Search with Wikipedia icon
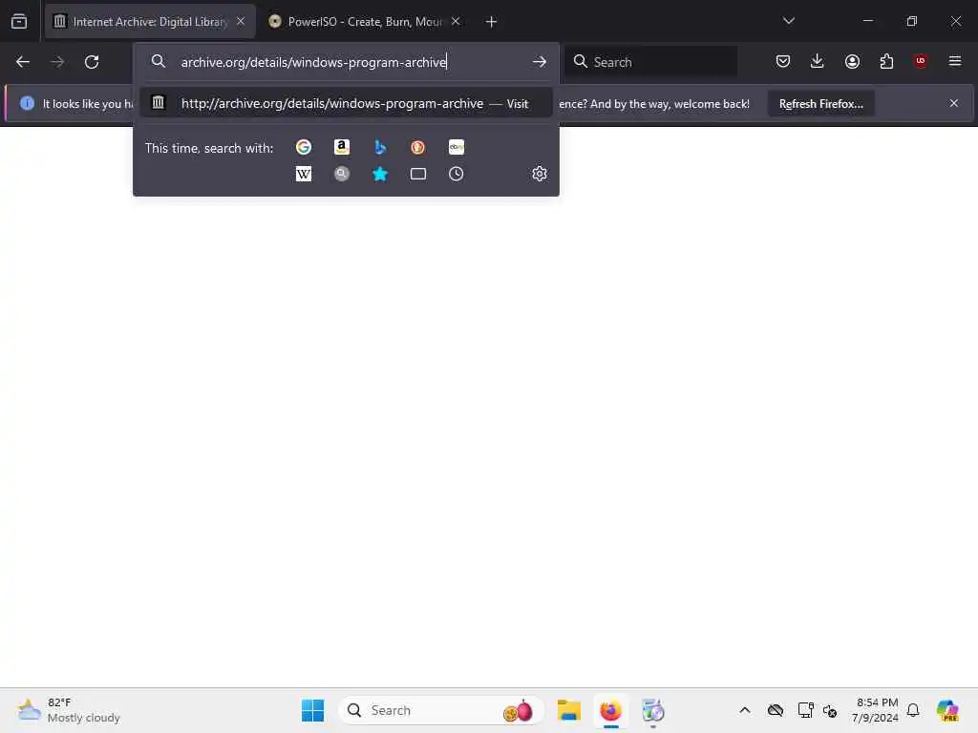Image resolution: width=978 pixels, height=733 pixels. (304, 174)
